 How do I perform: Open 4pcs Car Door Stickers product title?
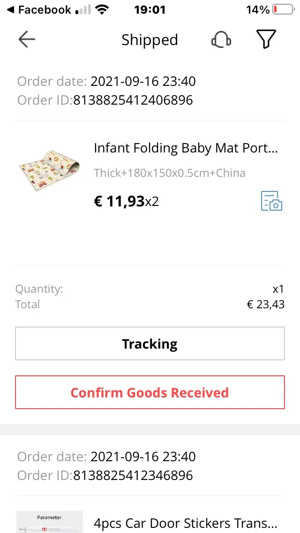coord(186,524)
